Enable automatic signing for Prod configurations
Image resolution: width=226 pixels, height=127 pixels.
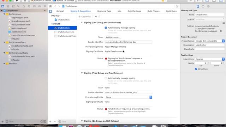(106, 78)
